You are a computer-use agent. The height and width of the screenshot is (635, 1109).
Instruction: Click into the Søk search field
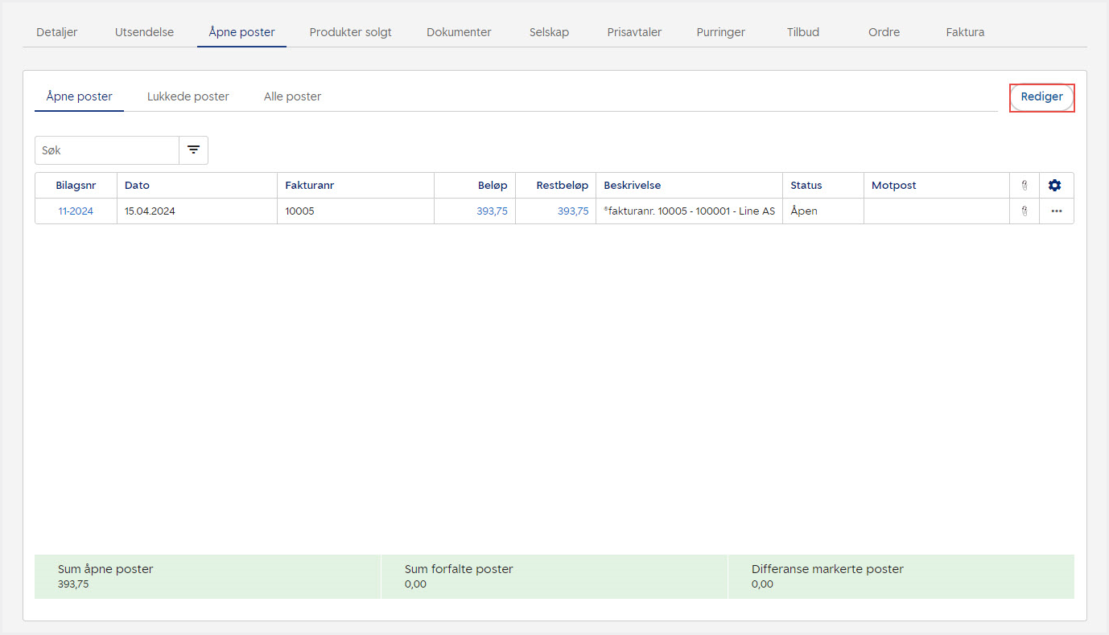click(x=106, y=150)
